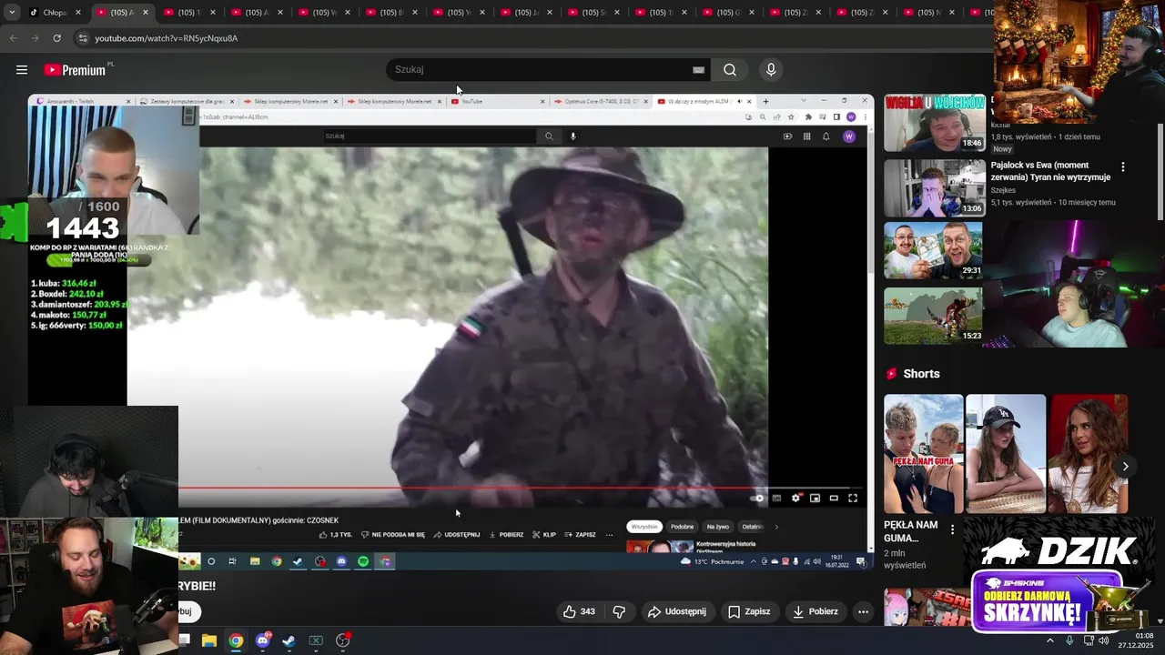The width and height of the screenshot is (1165, 655).
Task: Open options menu for Pajalock vs Ewa video
Action: [1122, 167]
